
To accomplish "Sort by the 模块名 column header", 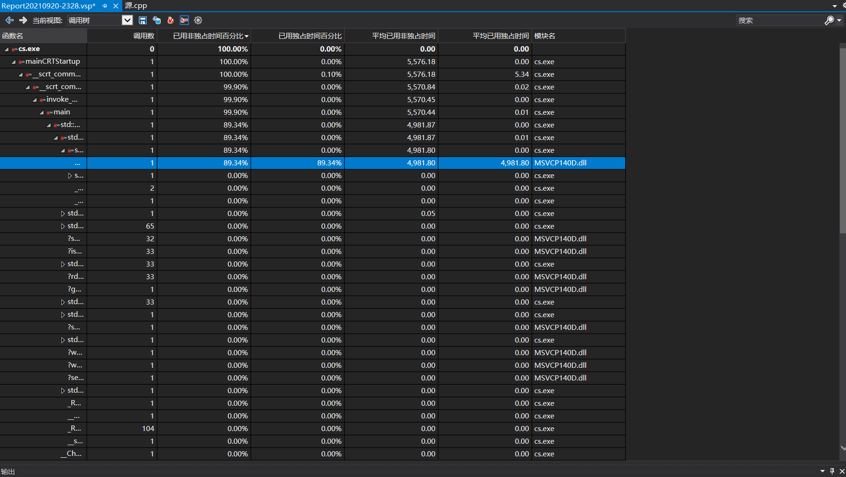I will click(x=545, y=36).
